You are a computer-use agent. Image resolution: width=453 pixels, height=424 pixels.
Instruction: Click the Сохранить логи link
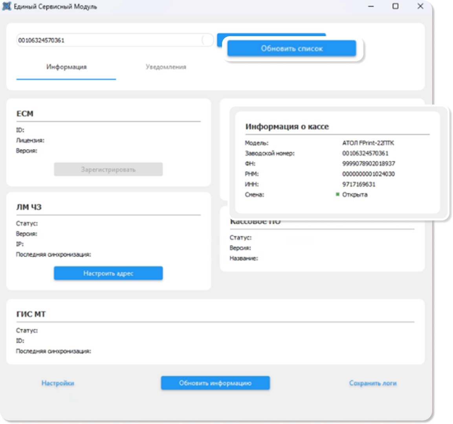point(373,383)
